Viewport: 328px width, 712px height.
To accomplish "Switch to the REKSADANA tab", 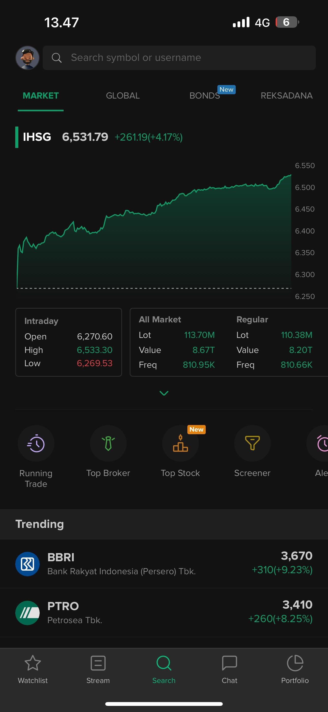I will pyautogui.click(x=287, y=96).
